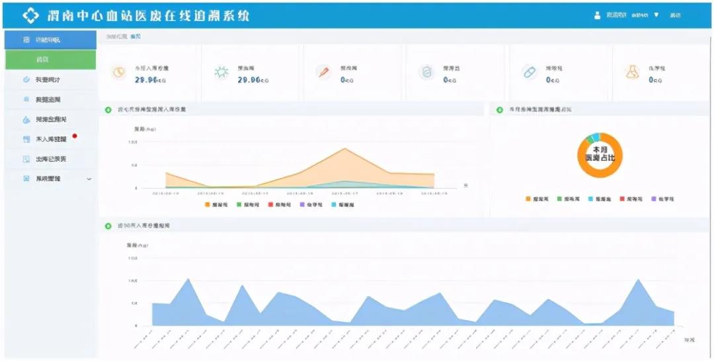Click the orange flask icon stat card

(x=633, y=73)
